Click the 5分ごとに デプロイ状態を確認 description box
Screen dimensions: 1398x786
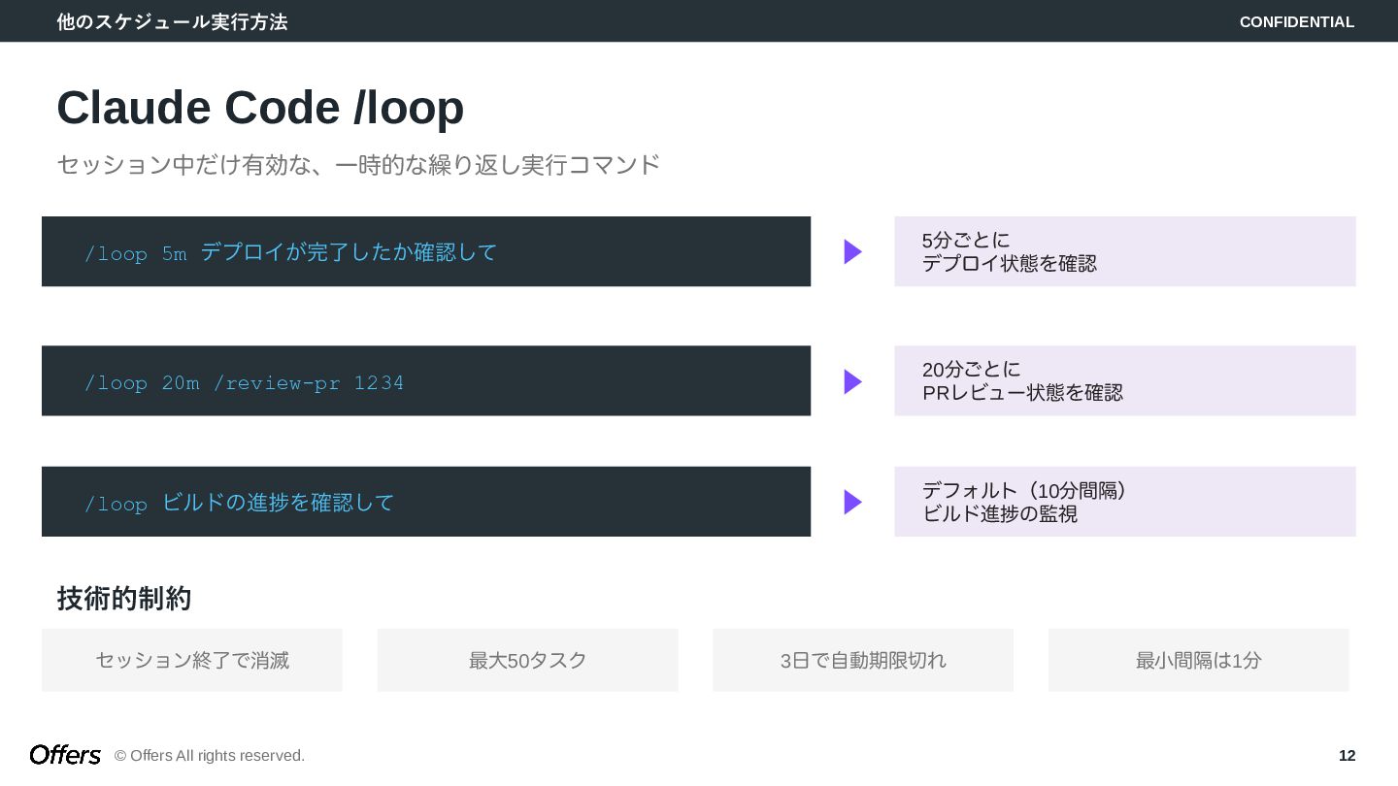coord(1124,251)
